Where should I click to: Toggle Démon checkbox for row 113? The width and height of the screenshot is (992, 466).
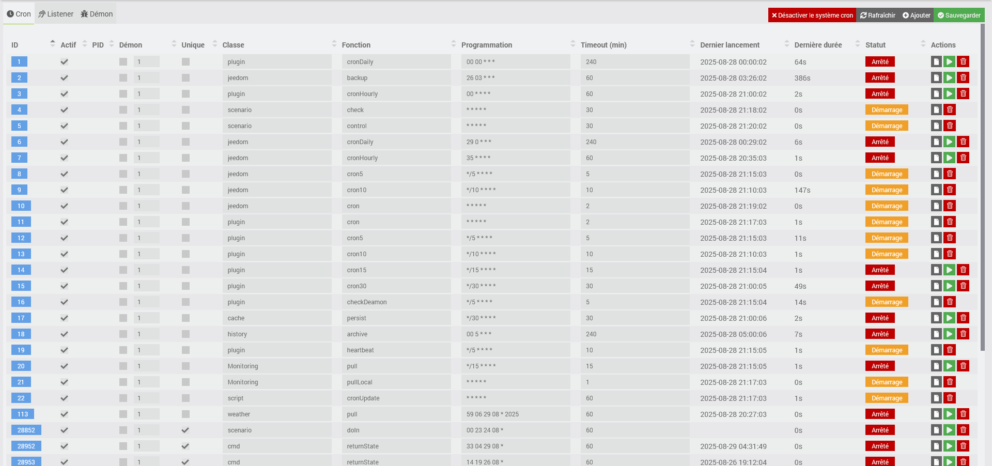pos(123,414)
